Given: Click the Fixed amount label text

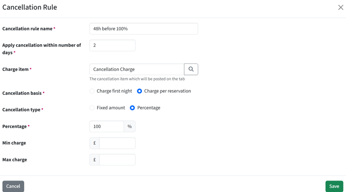Looking at the screenshot, I should 111,108.
